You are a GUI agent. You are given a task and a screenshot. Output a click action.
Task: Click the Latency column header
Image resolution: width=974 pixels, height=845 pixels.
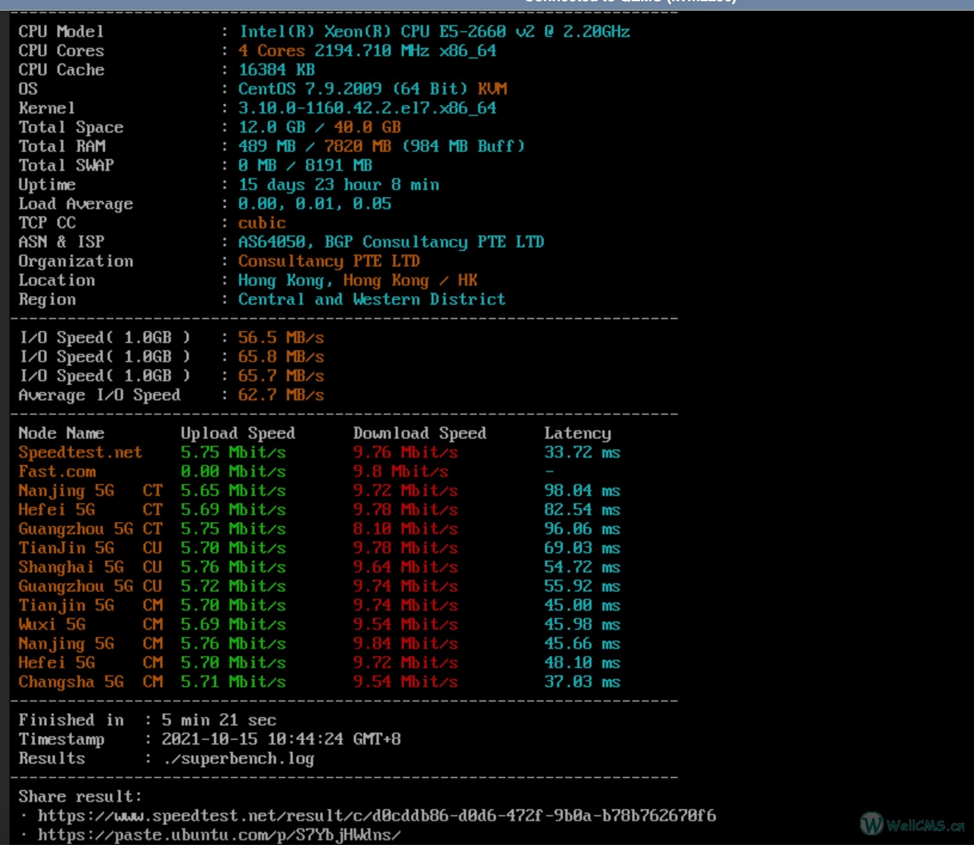tap(577, 433)
